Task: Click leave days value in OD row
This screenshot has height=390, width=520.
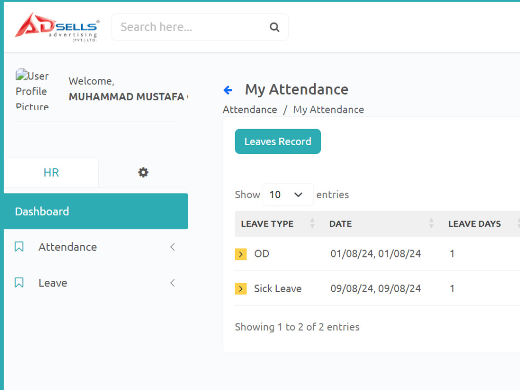Action: tap(452, 254)
